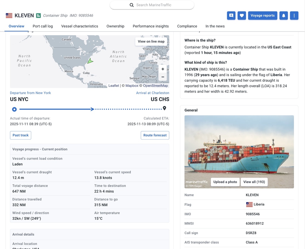Open the Vessel characteristics tab
This screenshot has height=249, width=305.
click(80, 26)
